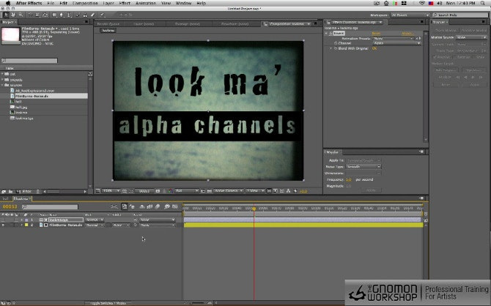Select the Hand tool
Image resolution: width=491 pixels, height=306 pixels.
pos(12,13)
